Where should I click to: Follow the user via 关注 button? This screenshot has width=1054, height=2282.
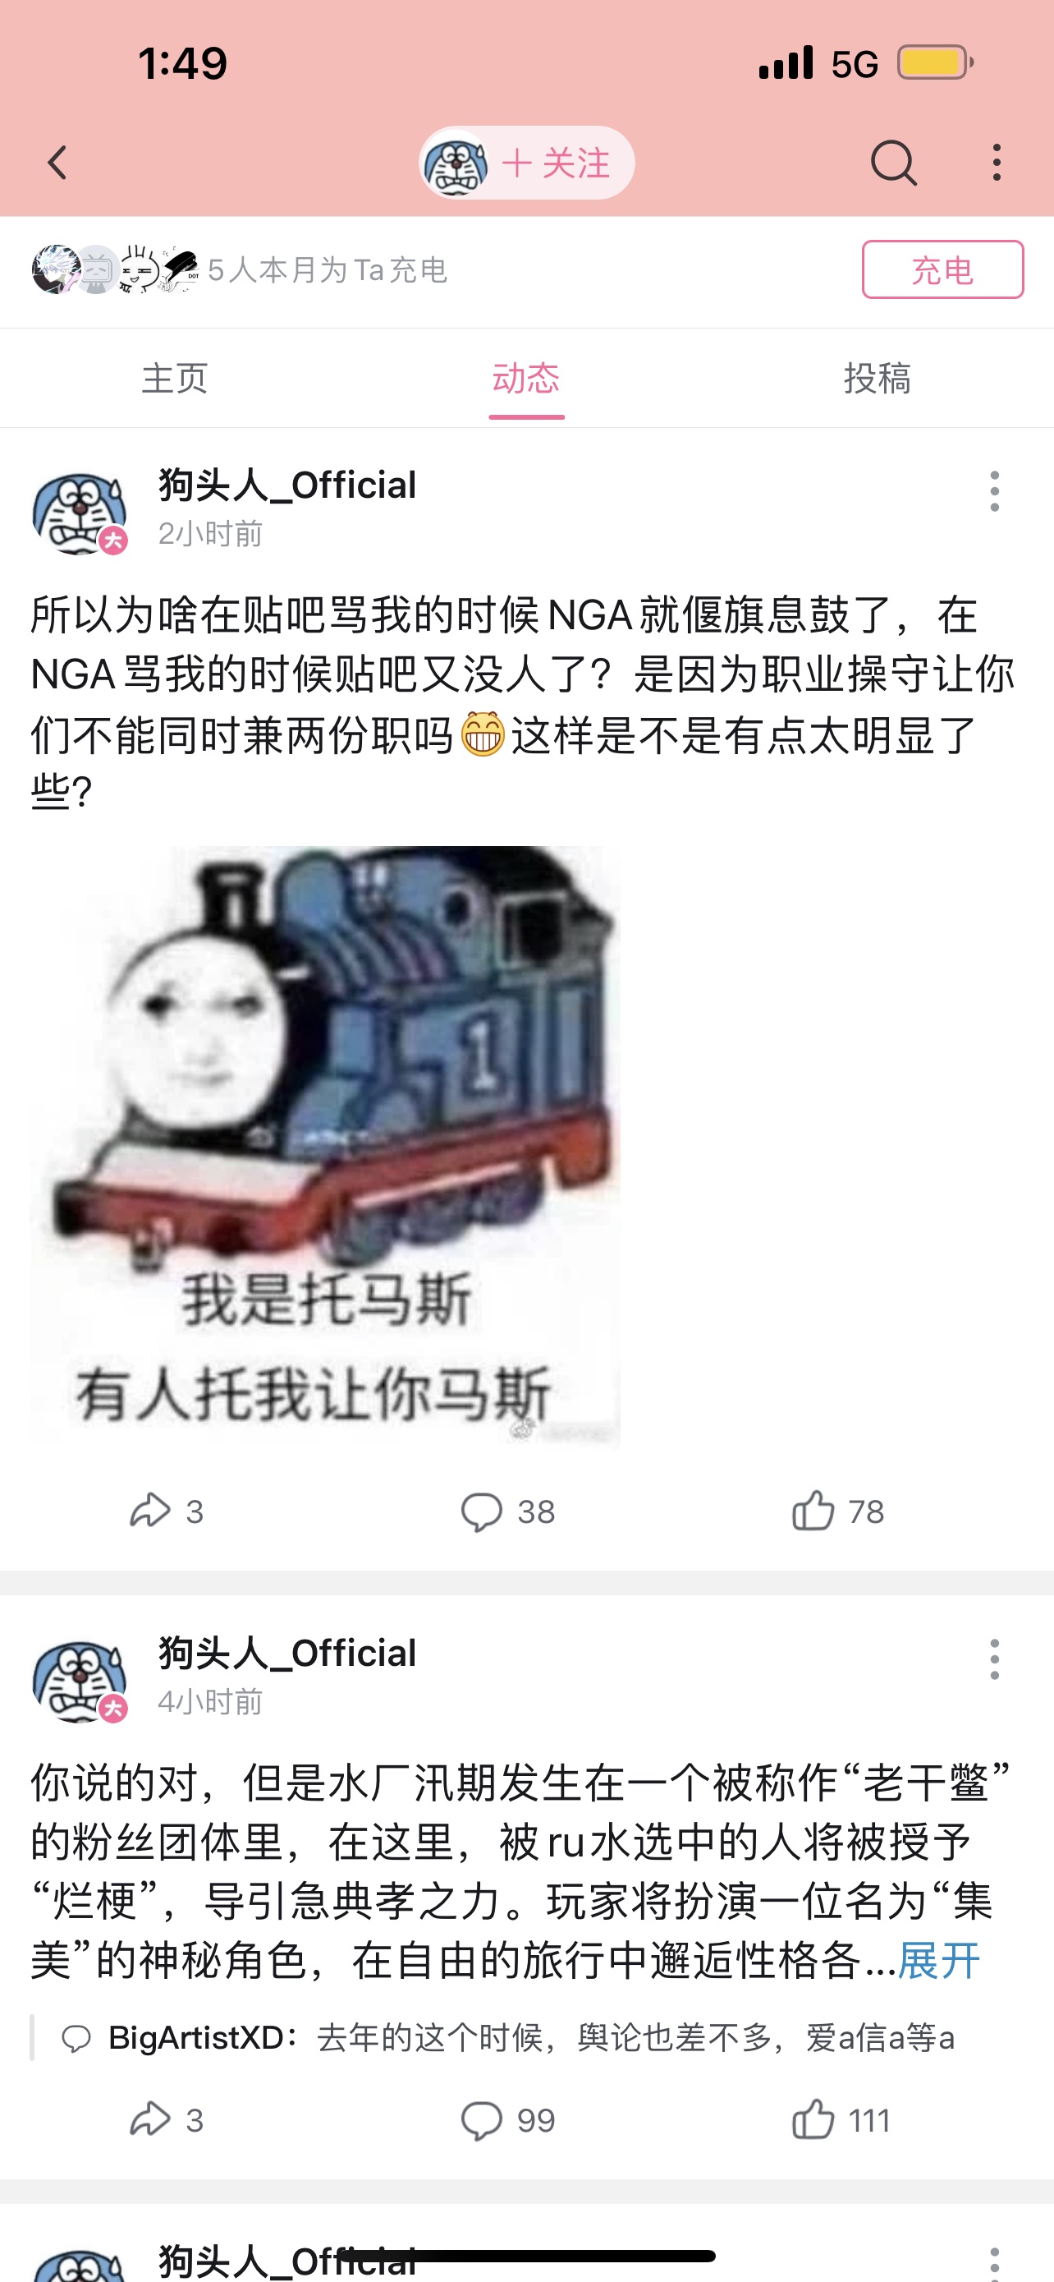tap(555, 163)
